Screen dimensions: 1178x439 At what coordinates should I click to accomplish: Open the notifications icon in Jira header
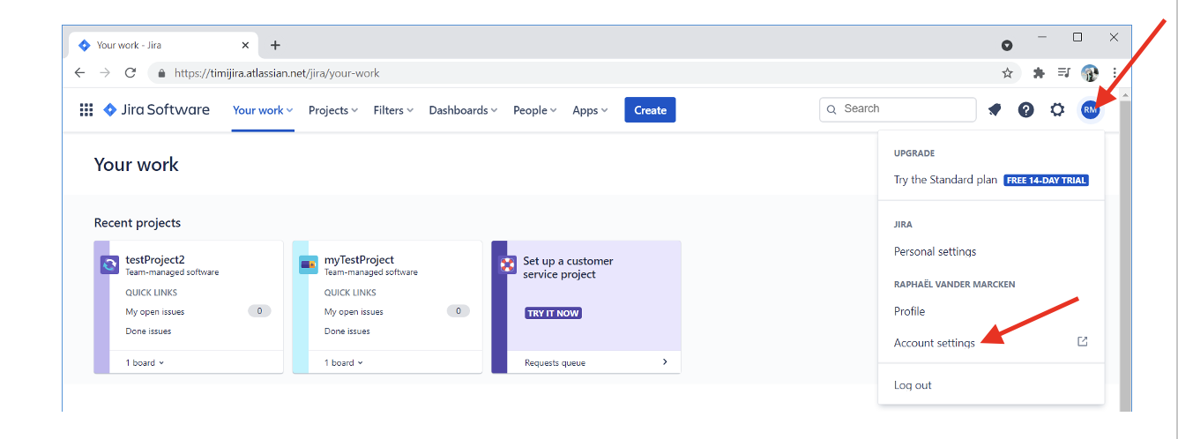995,110
